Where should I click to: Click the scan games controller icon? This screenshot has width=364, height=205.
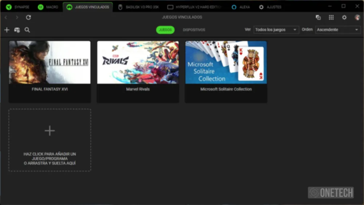pos(17,30)
